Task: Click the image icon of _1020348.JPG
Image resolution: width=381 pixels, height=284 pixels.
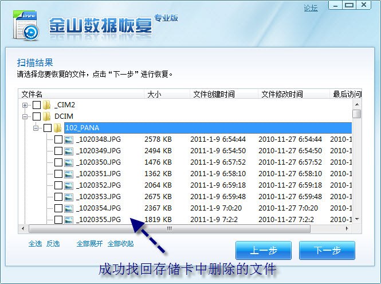Action: click(x=69, y=139)
